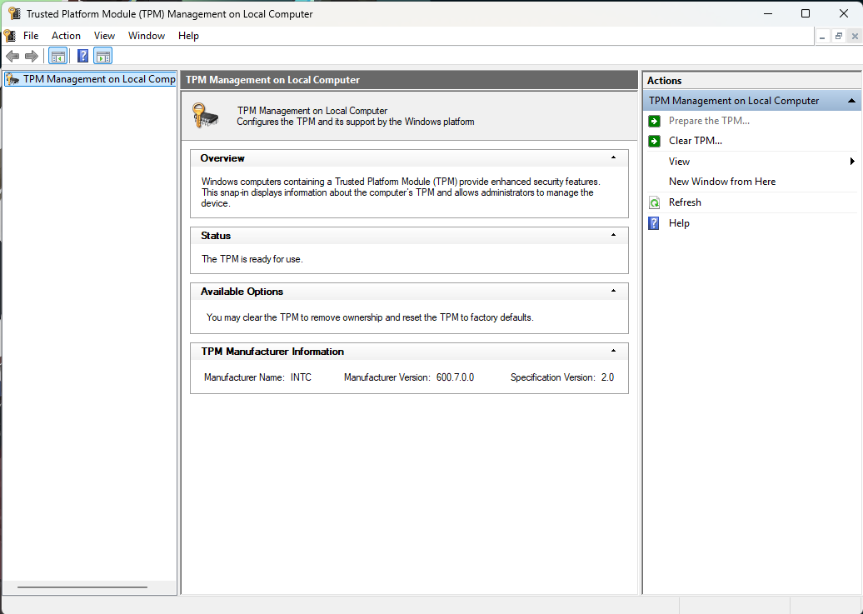This screenshot has height=614, width=863.
Task: Restore the inner MDI child window
Action: (x=838, y=37)
